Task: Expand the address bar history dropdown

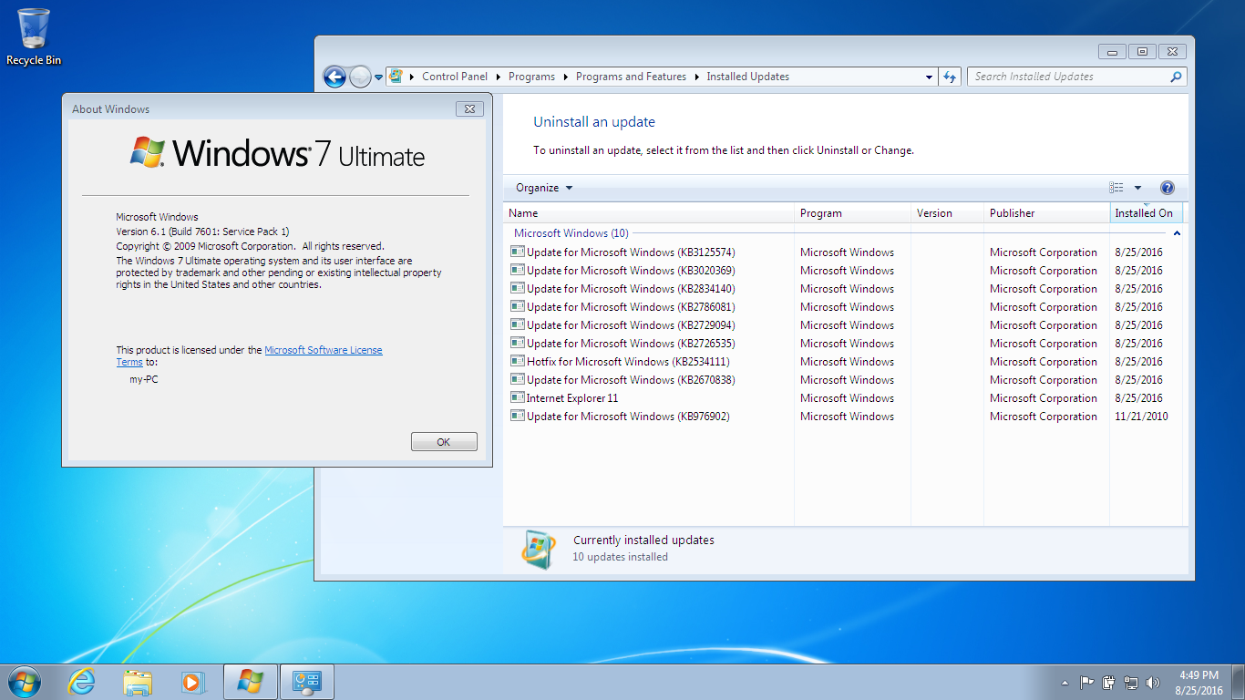Action: coord(929,77)
